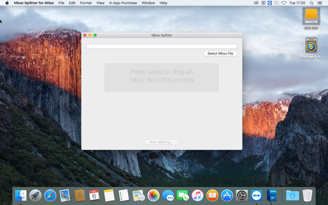The height and width of the screenshot is (205, 328).
Task: Select the Storage 6 tb desktop icon
Action: 311,48
